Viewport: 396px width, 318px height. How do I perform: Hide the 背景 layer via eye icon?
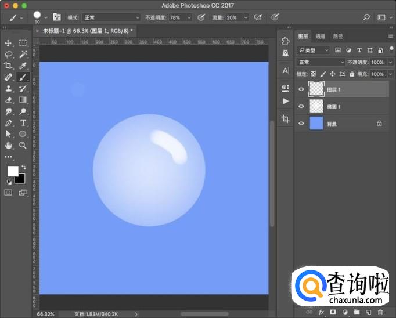[301, 123]
